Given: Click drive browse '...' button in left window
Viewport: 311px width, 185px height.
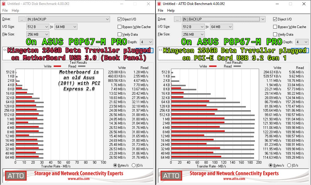Looking at the screenshot, I should pyautogui.click(x=22, y=19).
